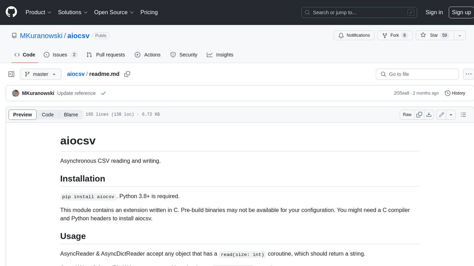Open more file actions menu
Image resolution: width=474 pixels, height=266 pixels.
(468, 74)
